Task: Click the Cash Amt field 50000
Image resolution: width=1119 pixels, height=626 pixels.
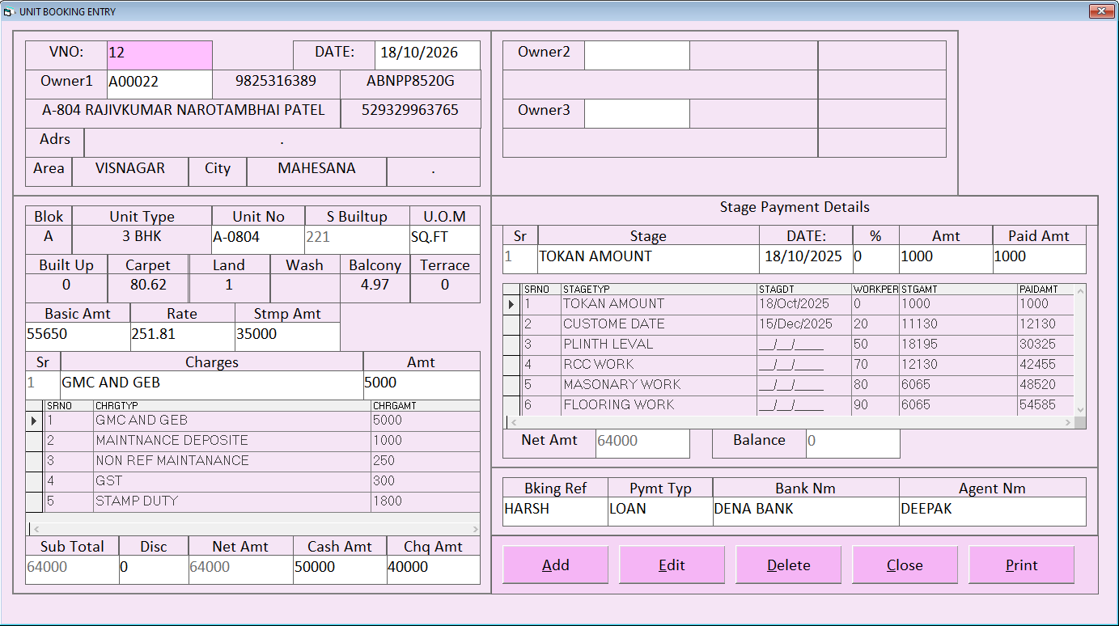Action: click(x=340, y=569)
